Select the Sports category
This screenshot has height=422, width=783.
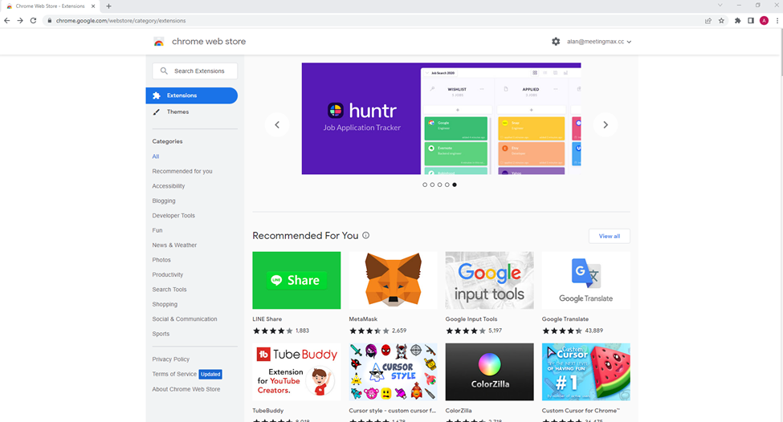point(161,334)
